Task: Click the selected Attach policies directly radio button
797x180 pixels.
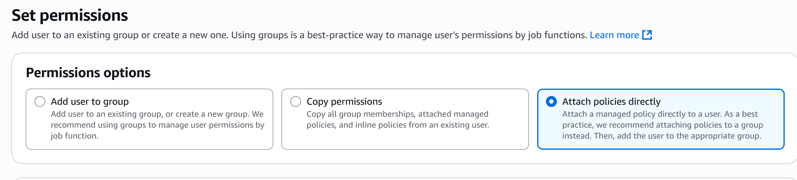Action: coord(551,101)
